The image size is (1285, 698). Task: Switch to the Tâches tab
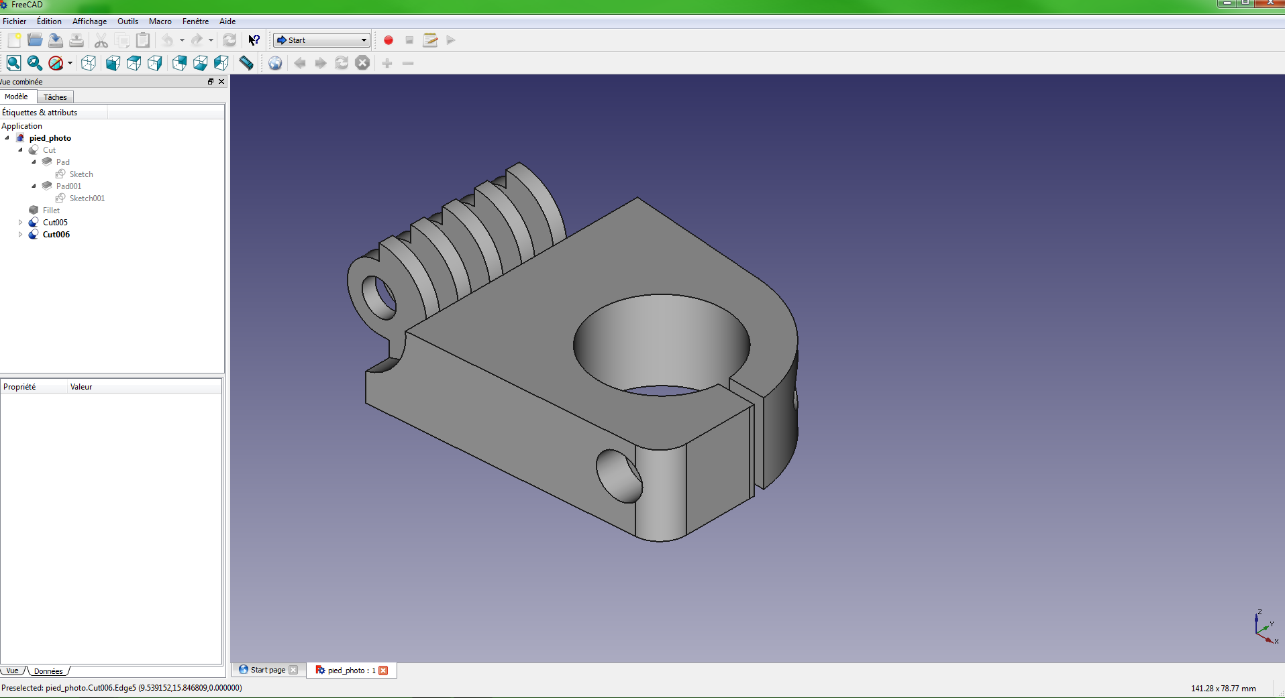[x=55, y=97]
